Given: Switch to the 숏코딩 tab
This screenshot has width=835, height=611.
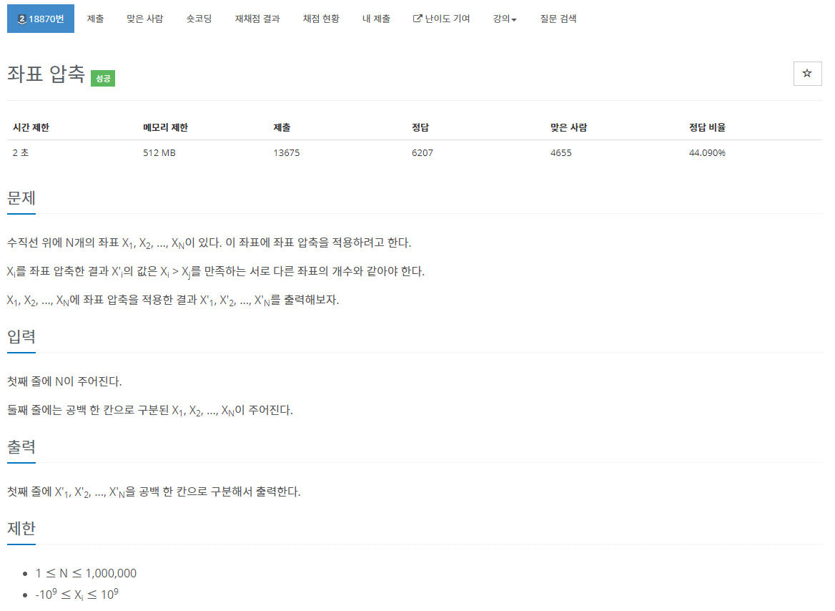Looking at the screenshot, I should [199, 19].
